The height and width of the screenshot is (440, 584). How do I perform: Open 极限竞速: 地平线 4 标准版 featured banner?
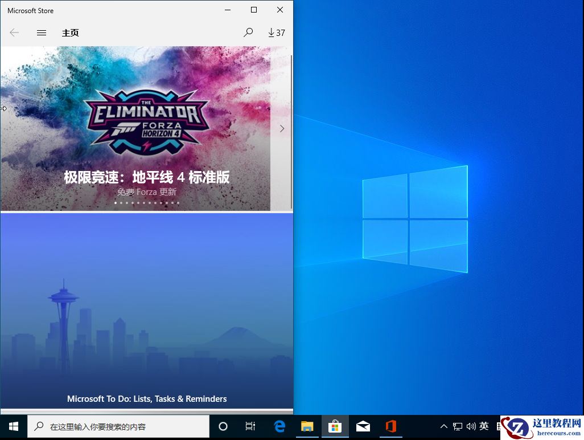pos(147,177)
